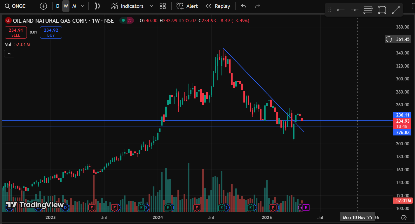Create a new Alert

pyautogui.click(x=187, y=6)
